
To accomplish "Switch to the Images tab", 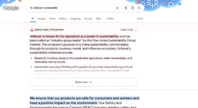I will click(x=42, y=19).
